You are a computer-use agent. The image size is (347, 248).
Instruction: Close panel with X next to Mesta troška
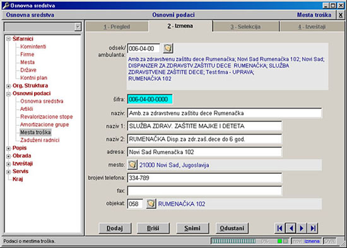[341, 15]
